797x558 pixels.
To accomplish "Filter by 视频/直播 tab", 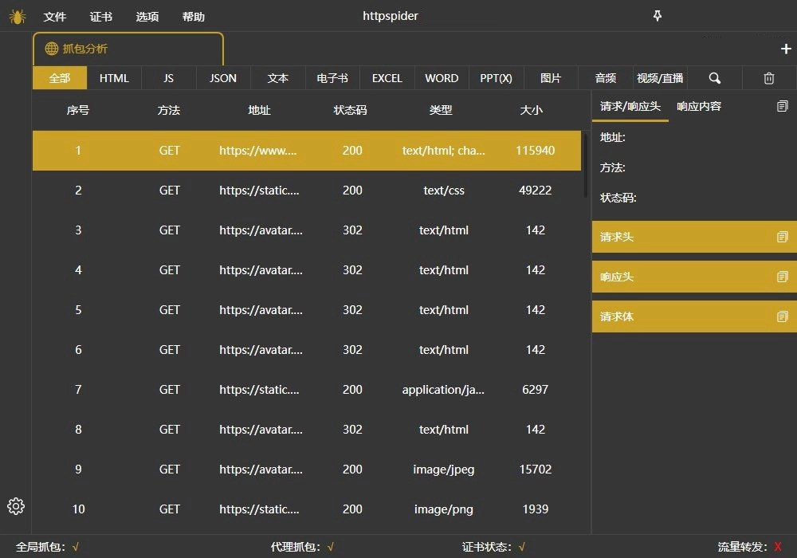I will 660,78.
